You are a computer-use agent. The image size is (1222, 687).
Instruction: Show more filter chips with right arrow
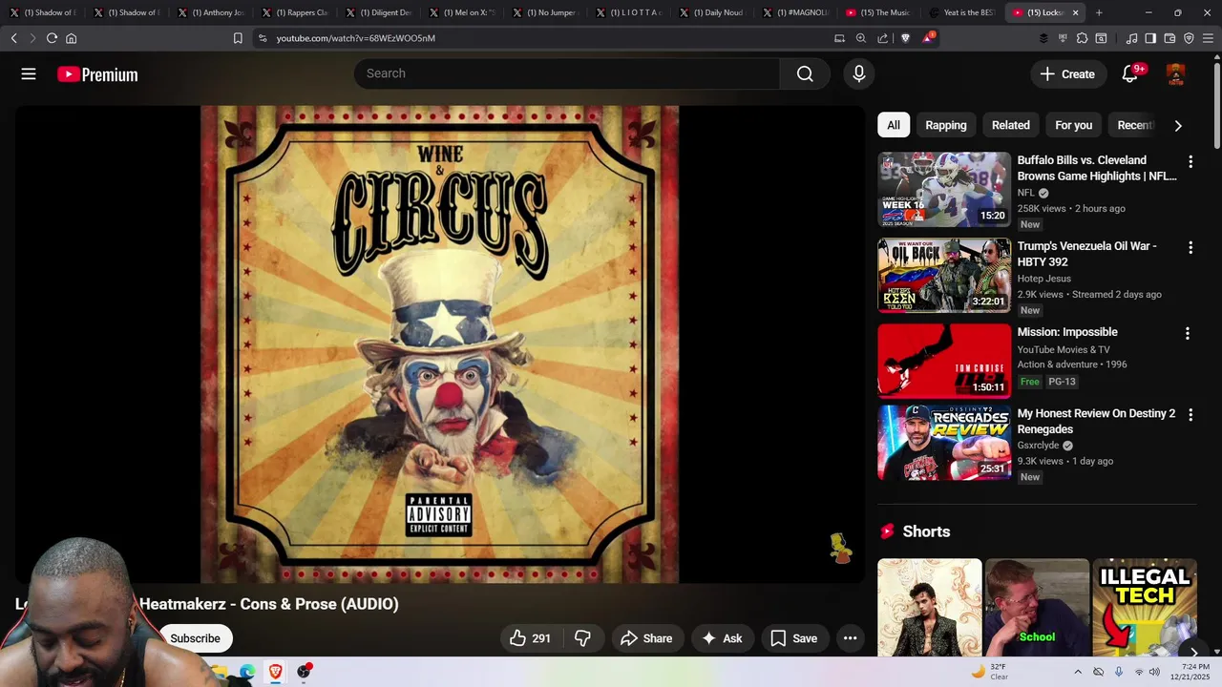point(1177,125)
